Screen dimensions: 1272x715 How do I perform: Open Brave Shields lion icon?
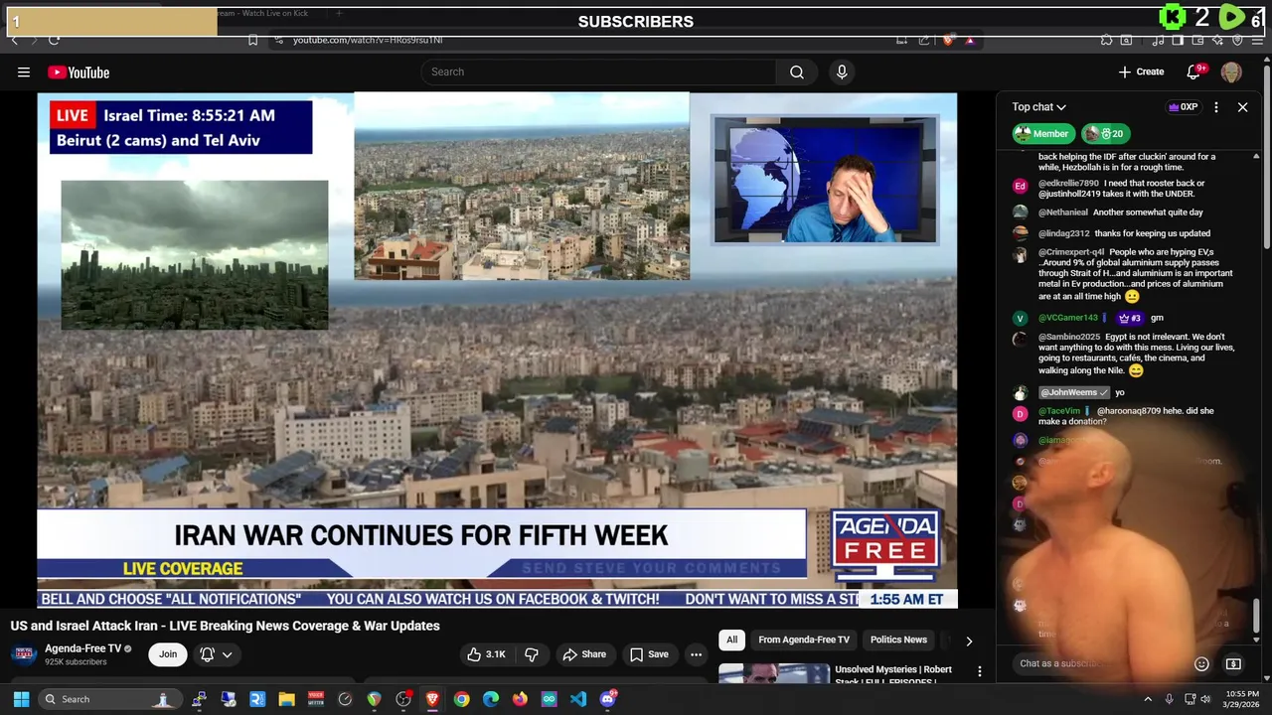point(947,40)
